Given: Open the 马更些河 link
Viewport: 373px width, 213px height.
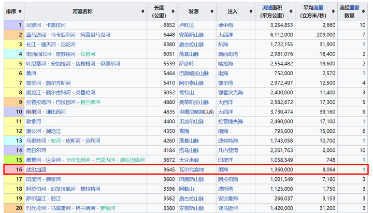Looking at the screenshot, I should click(36, 140).
